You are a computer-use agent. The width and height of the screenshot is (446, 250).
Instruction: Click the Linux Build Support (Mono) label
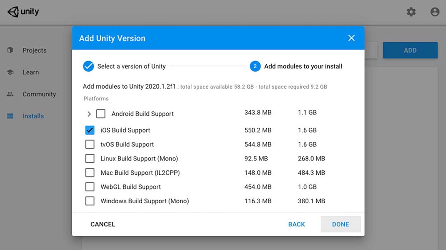coord(139,159)
